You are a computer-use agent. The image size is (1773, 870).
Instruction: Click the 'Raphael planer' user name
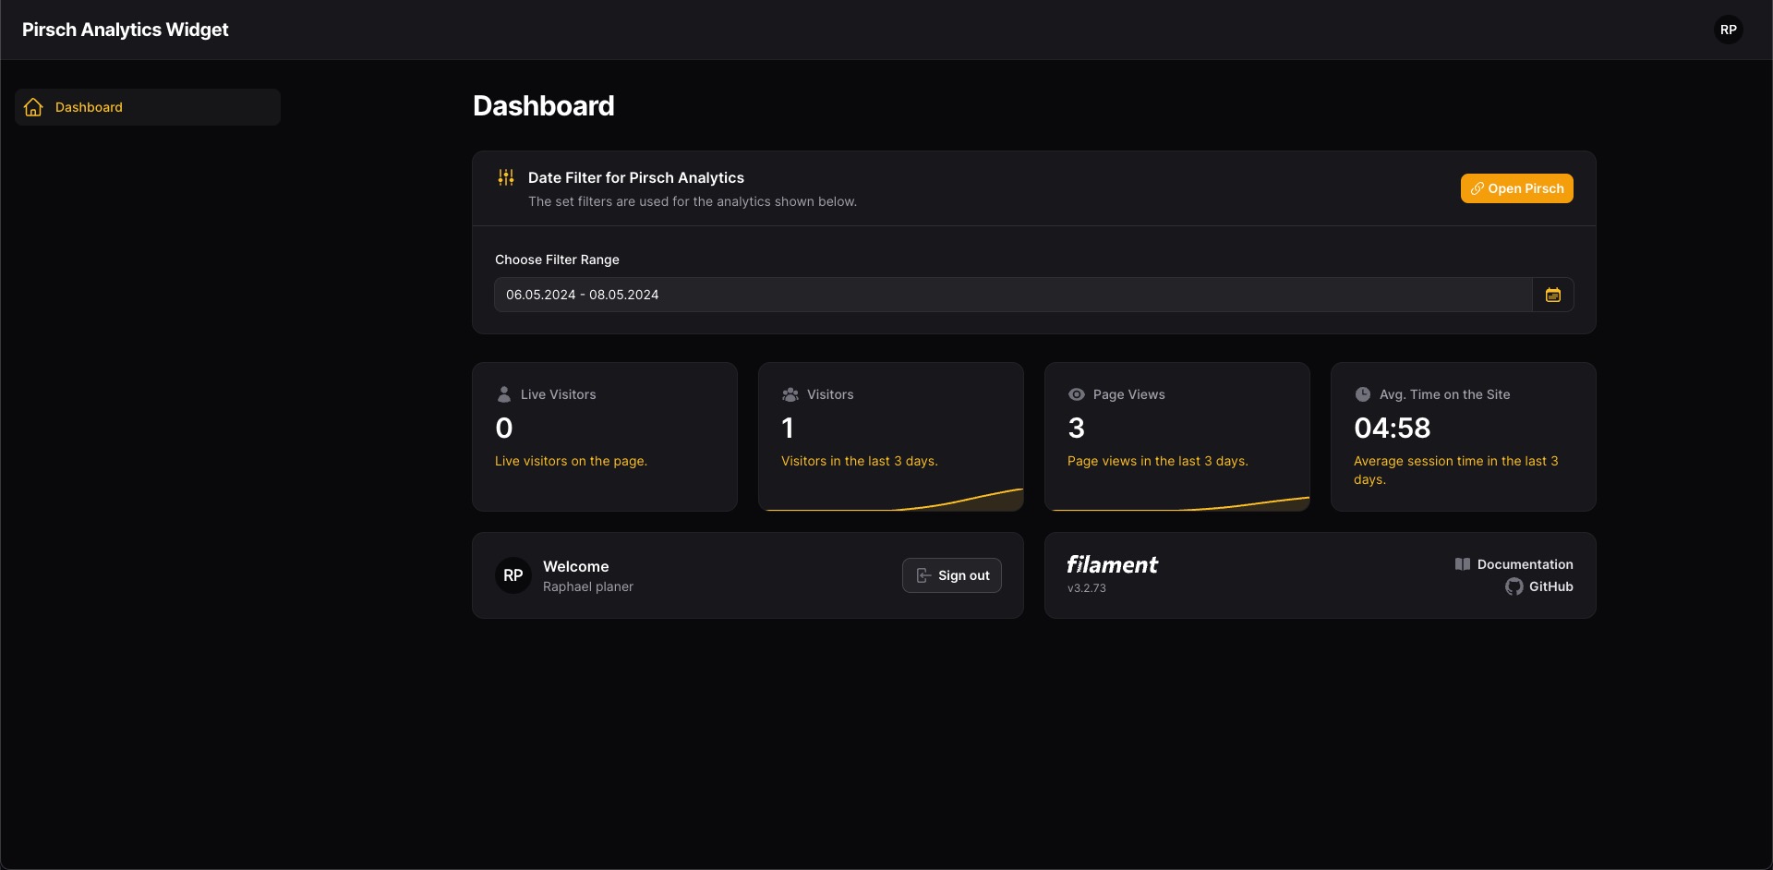pyautogui.click(x=588, y=586)
